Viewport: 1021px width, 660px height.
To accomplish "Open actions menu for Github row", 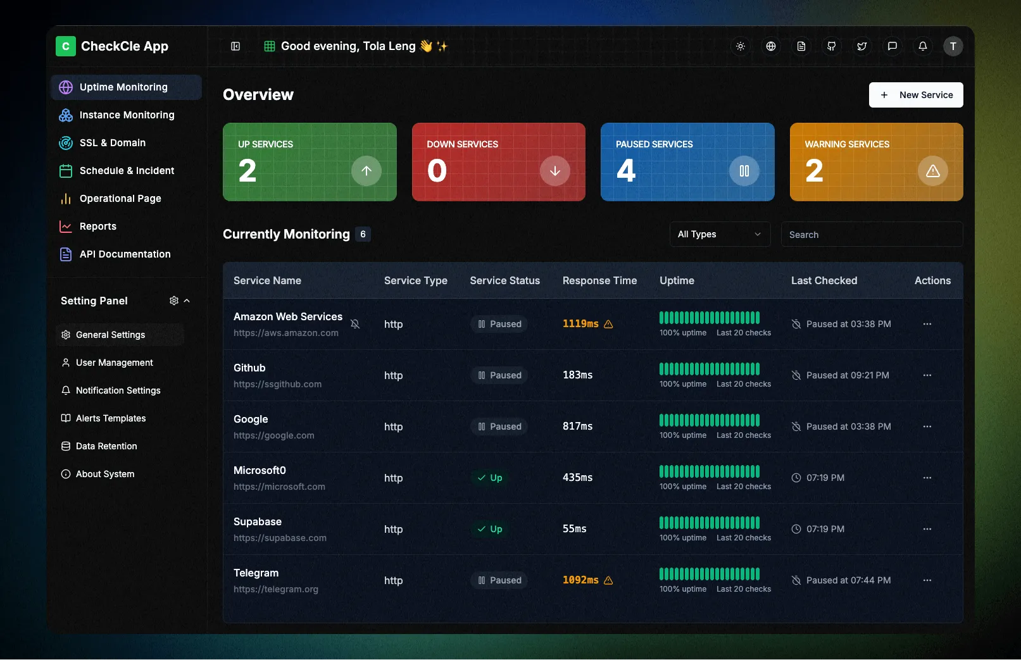I will (927, 375).
